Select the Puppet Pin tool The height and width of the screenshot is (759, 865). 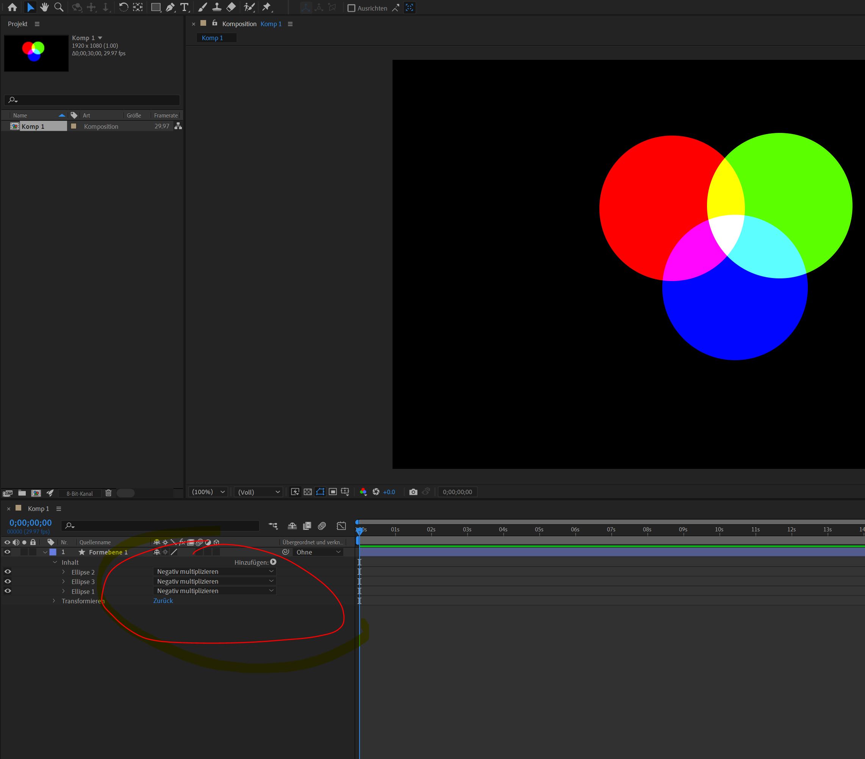(x=267, y=7)
